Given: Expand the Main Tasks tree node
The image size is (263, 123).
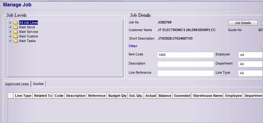Looking at the screenshot, I should click(x=10, y=41).
